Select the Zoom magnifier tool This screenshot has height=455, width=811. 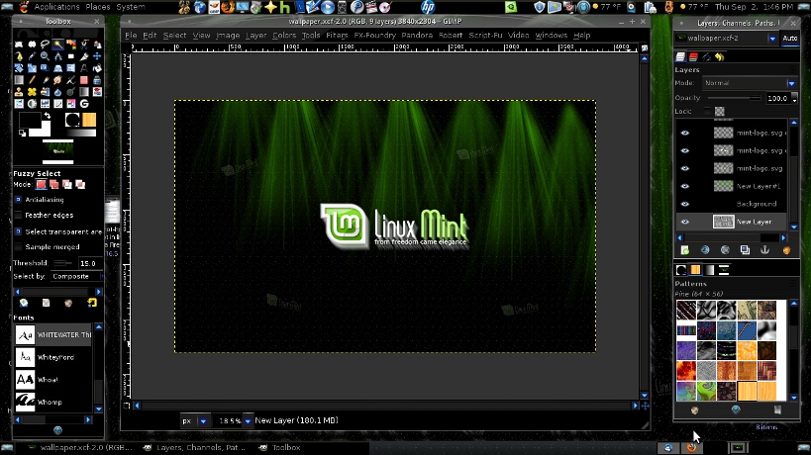pyautogui.click(x=45, y=56)
